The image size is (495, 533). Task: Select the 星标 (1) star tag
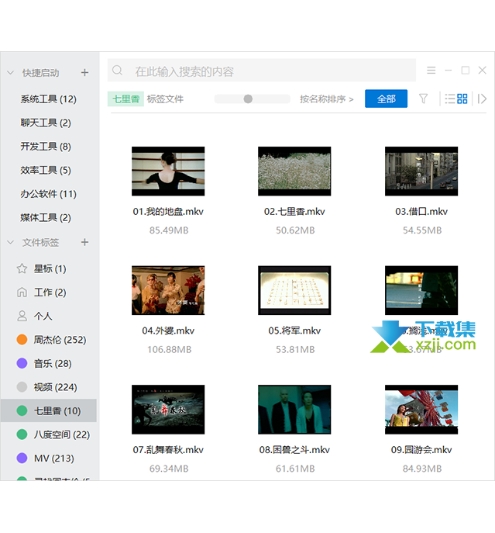coord(41,269)
